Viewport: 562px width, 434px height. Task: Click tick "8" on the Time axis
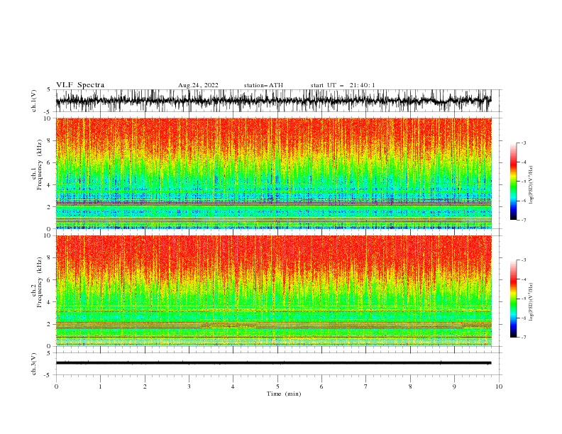coord(410,386)
